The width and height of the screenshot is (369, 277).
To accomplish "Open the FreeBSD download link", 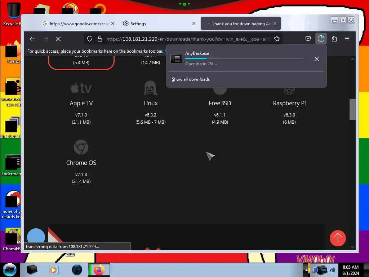I will [x=220, y=103].
